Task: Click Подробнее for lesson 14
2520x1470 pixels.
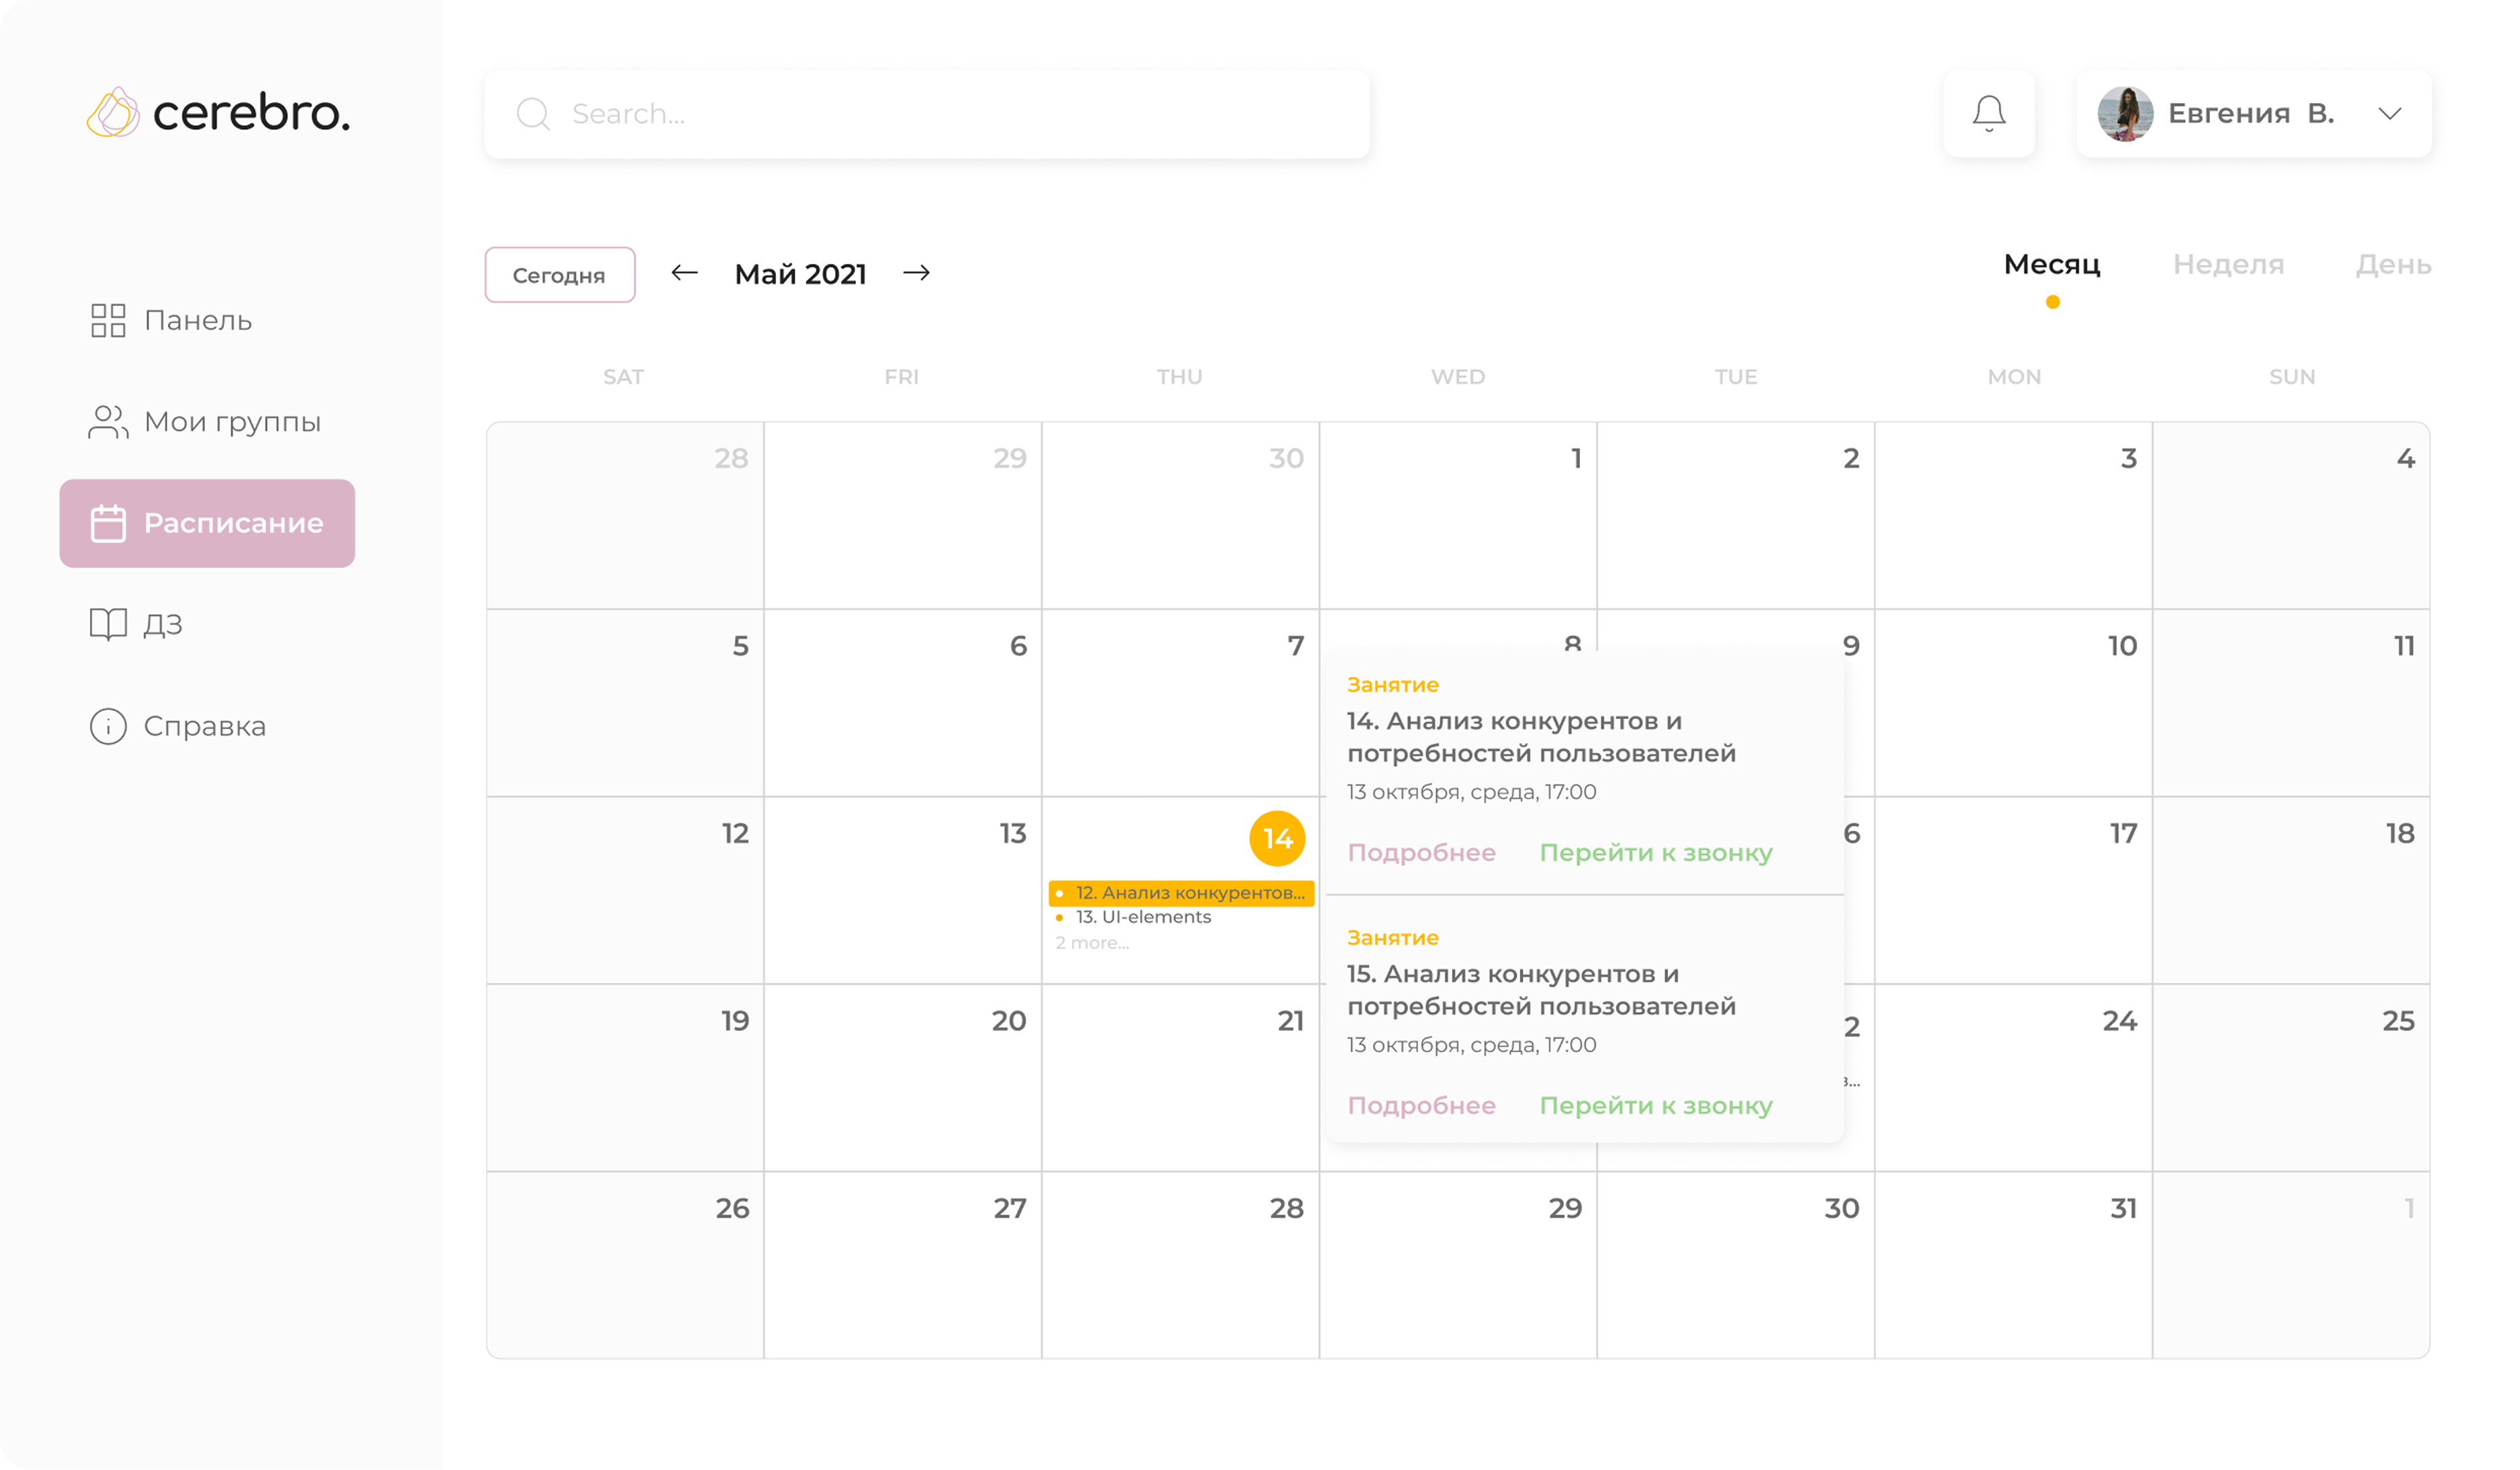Action: point(1421,853)
